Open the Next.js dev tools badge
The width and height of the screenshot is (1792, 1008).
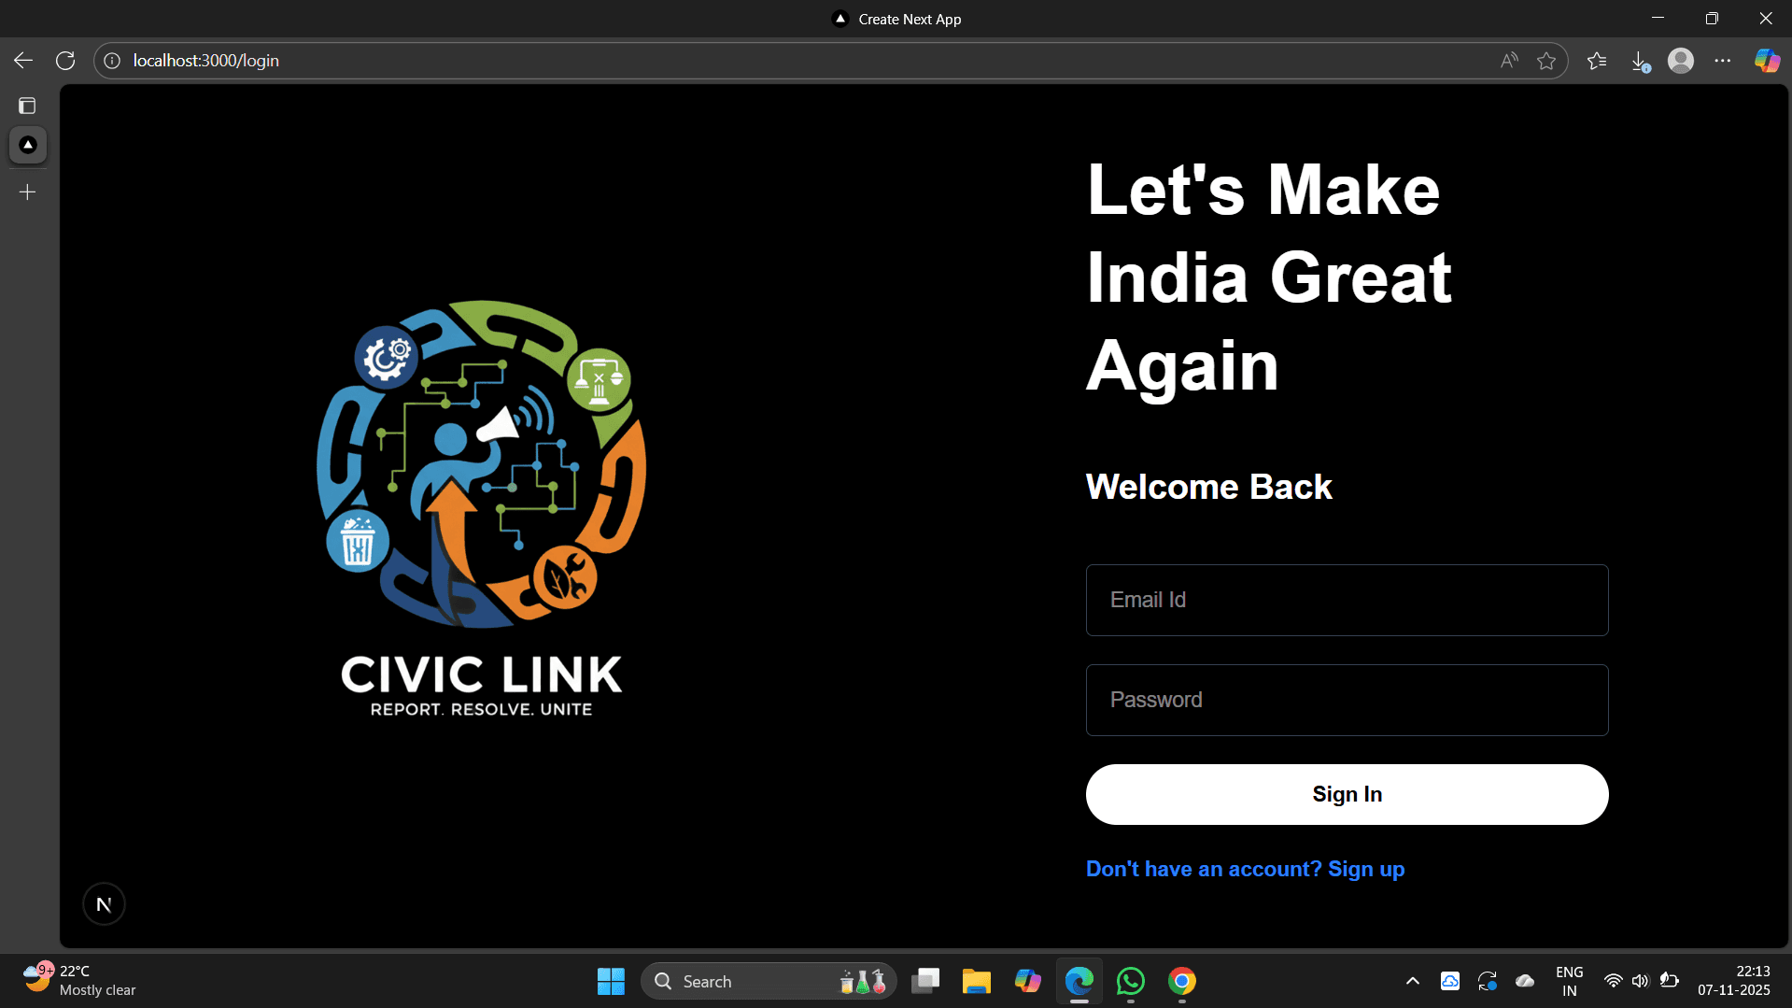coord(103,902)
